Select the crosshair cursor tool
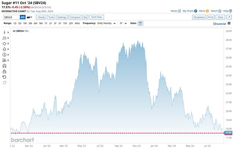 [4, 32]
